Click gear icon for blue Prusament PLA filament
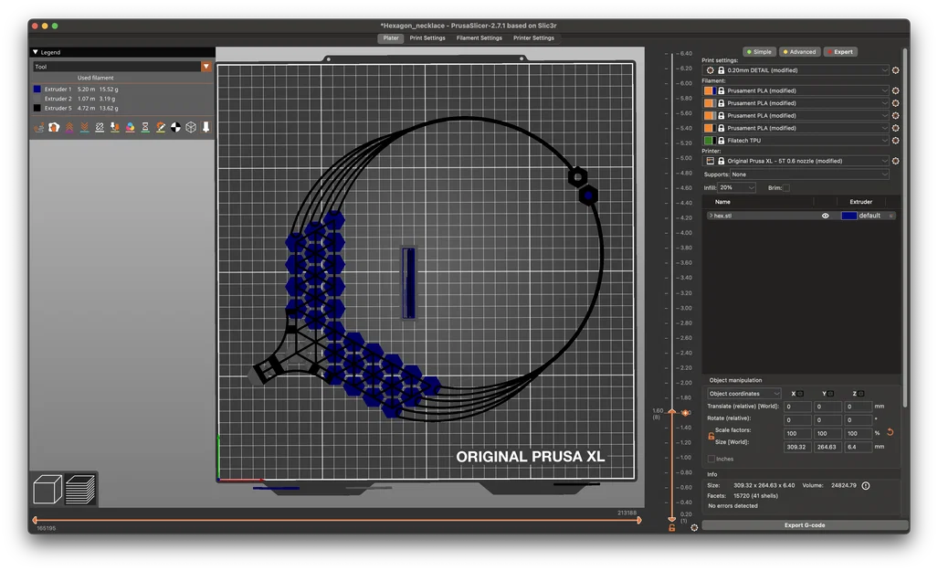938x571 pixels. tap(895, 91)
